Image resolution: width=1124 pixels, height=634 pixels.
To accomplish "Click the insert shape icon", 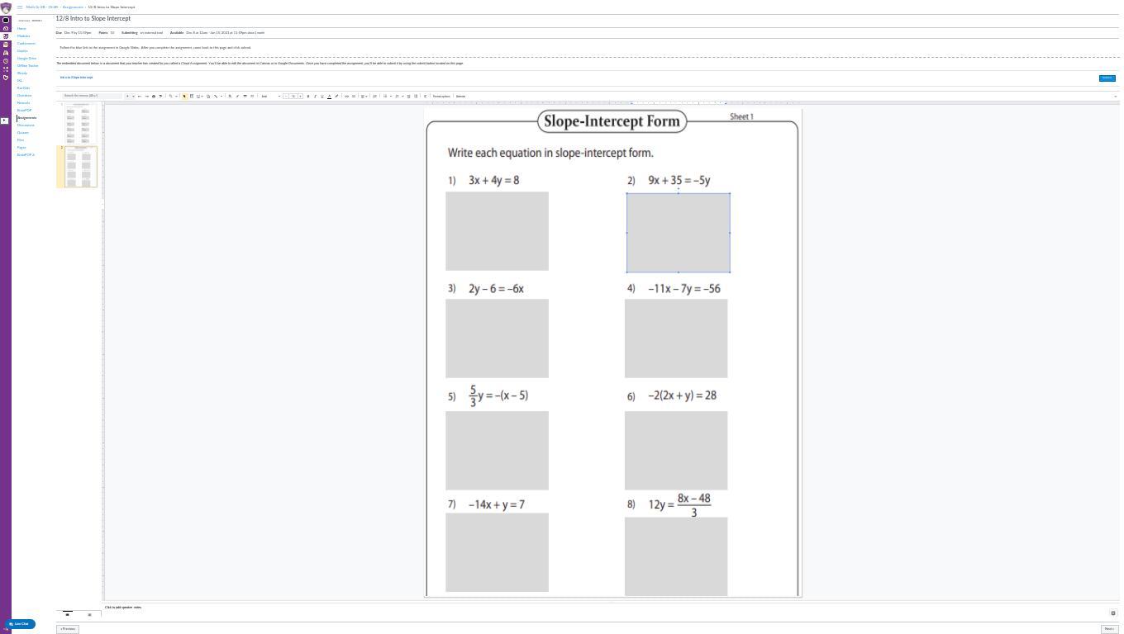I will point(208,96).
